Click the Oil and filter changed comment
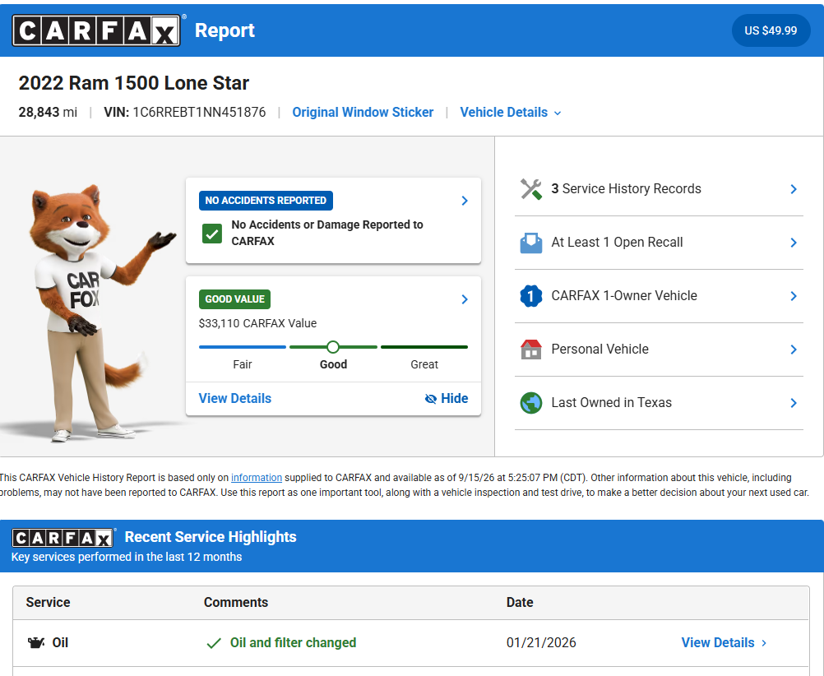This screenshot has height=676, width=824. point(294,643)
